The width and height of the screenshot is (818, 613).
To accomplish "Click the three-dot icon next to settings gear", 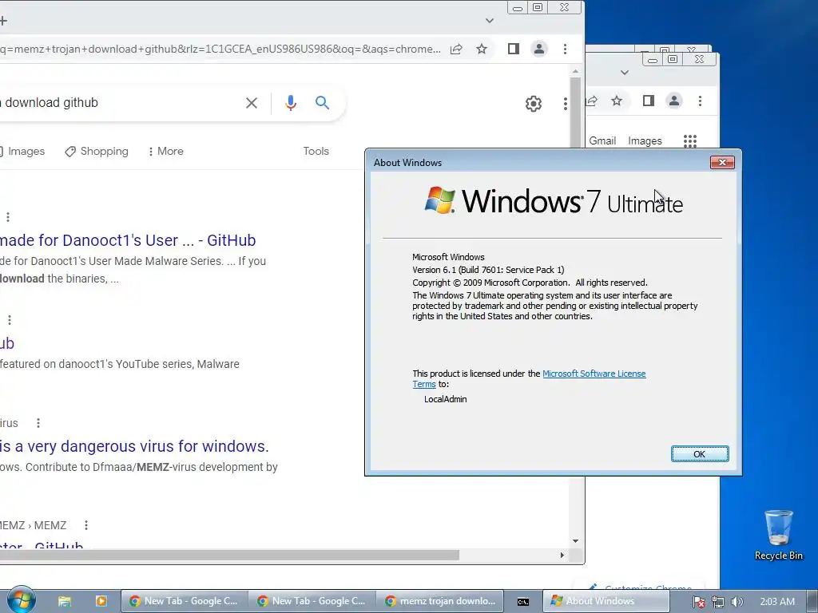I will tap(565, 103).
